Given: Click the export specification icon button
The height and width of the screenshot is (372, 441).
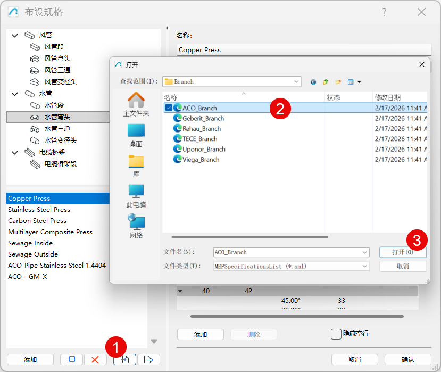Looking at the screenshot, I should point(148,360).
